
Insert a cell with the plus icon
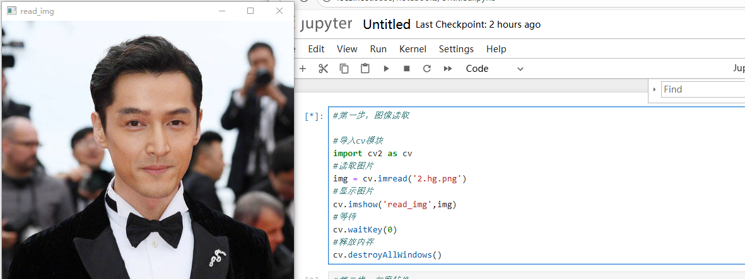point(303,69)
